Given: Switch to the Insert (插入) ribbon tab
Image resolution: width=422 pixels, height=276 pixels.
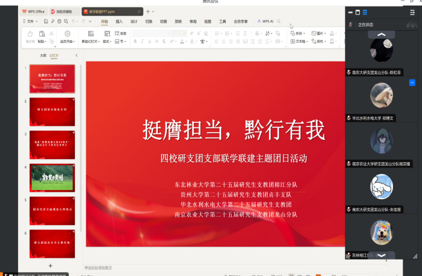Looking at the screenshot, I should pyautogui.click(x=119, y=21).
